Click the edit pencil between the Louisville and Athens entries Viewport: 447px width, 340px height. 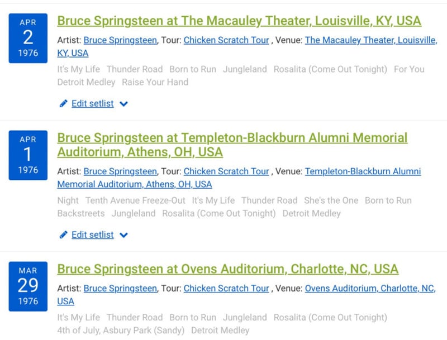(x=64, y=103)
